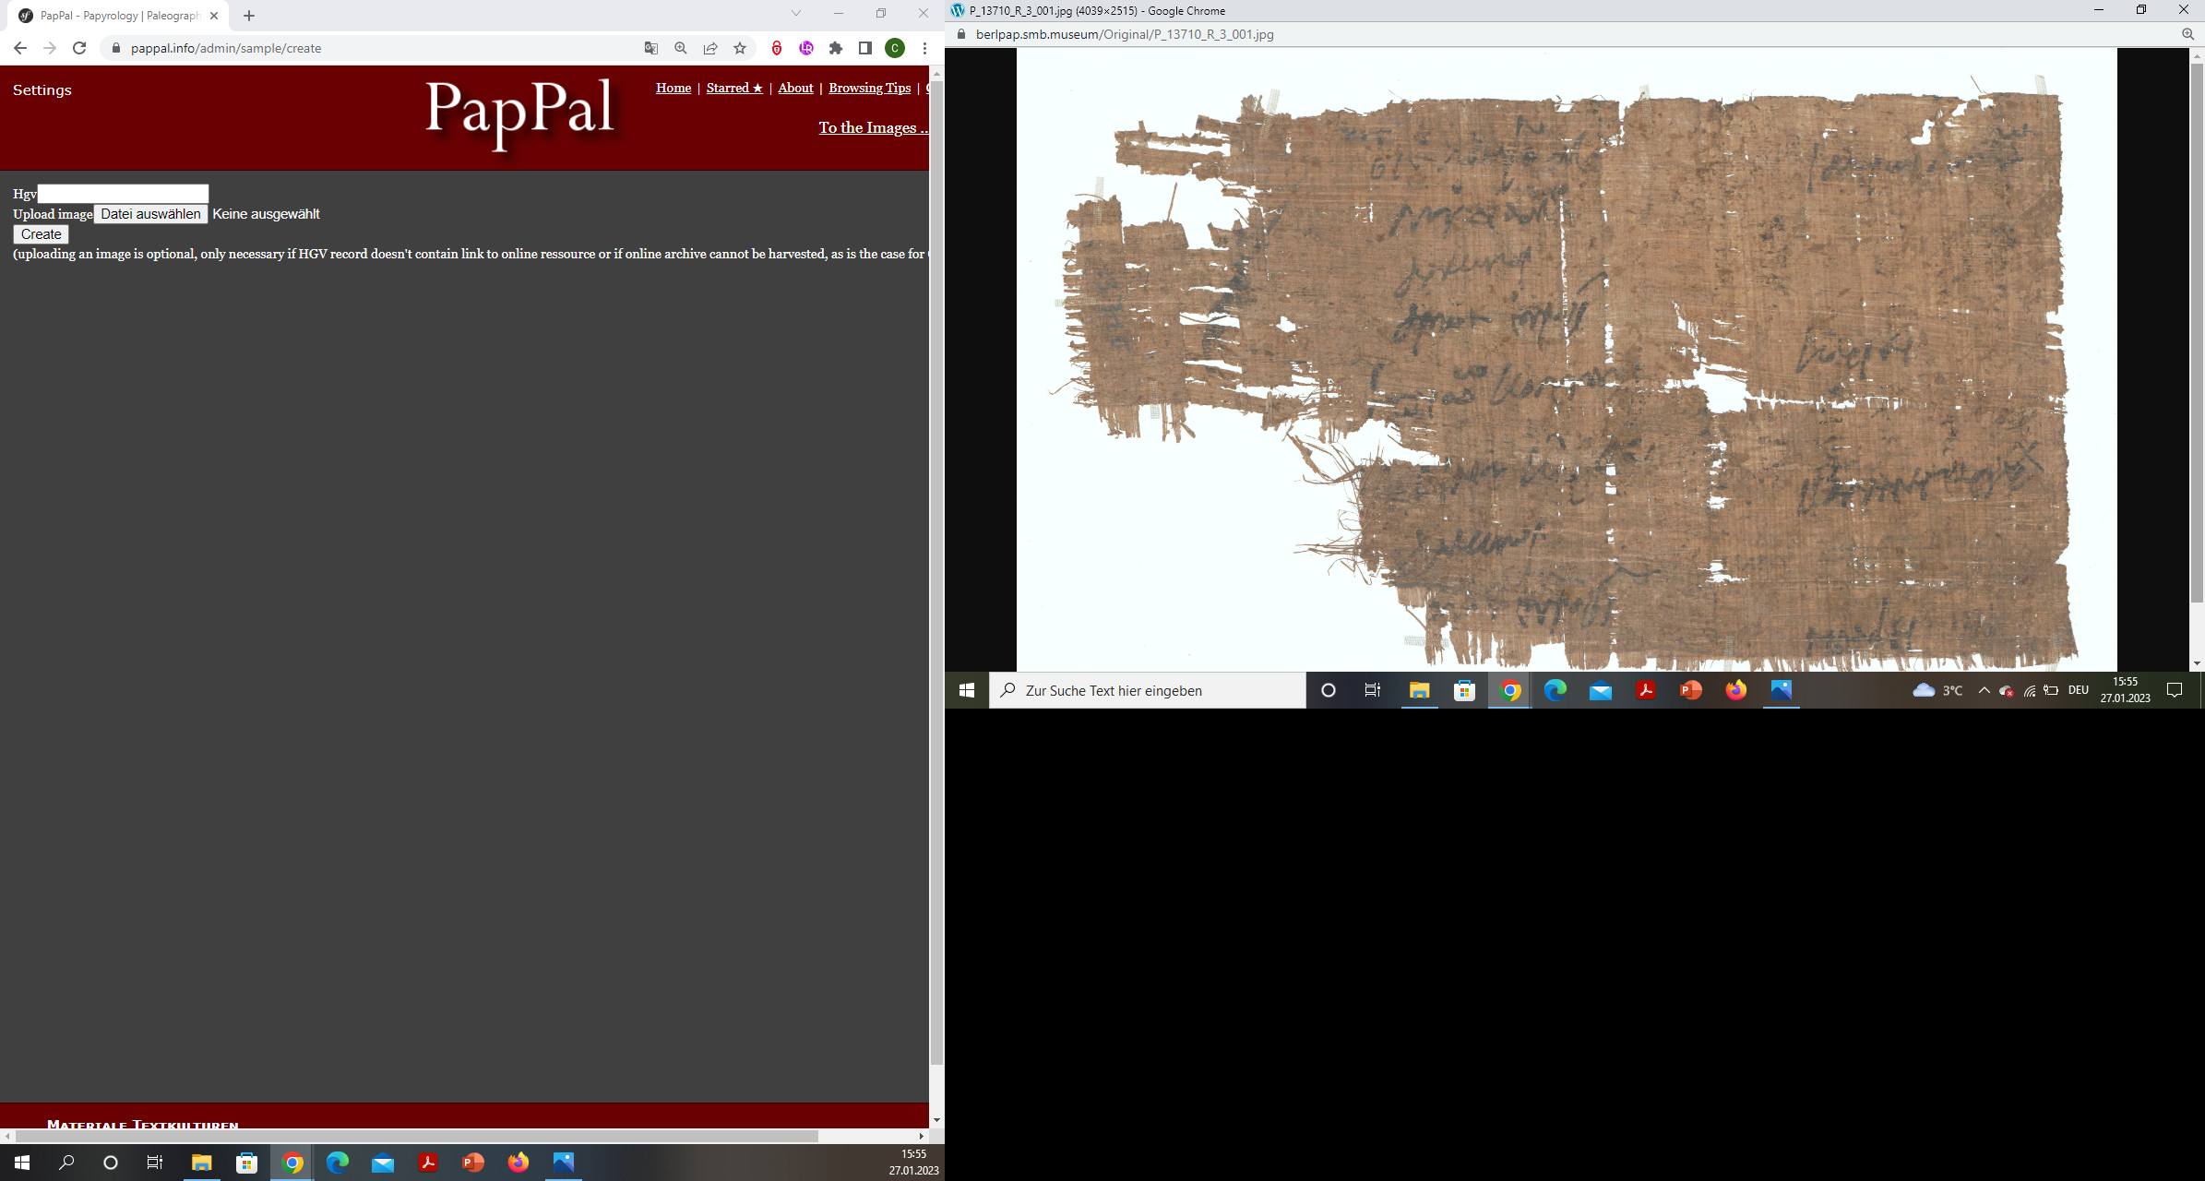2205x1181 pixels.
Task: Click the papyrus image in the berlpap window
Action: coord(1567,360)
